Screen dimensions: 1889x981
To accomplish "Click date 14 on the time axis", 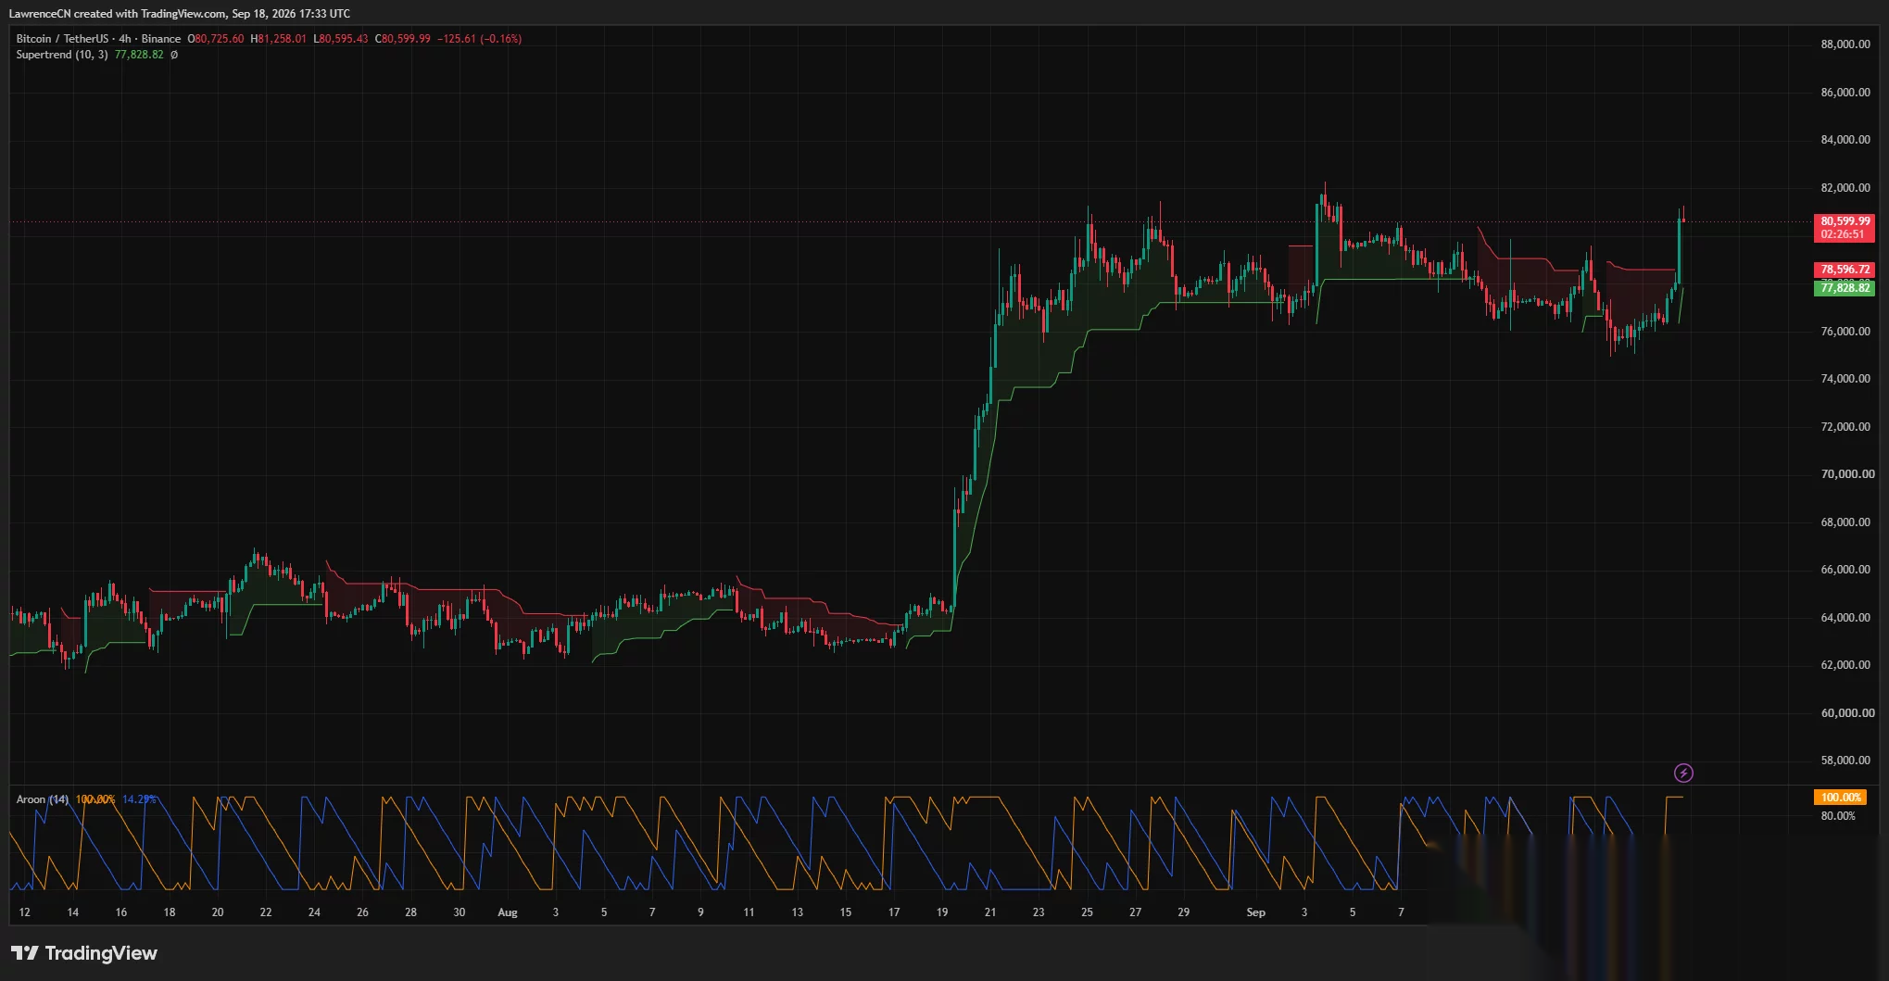I will [73, 912].
